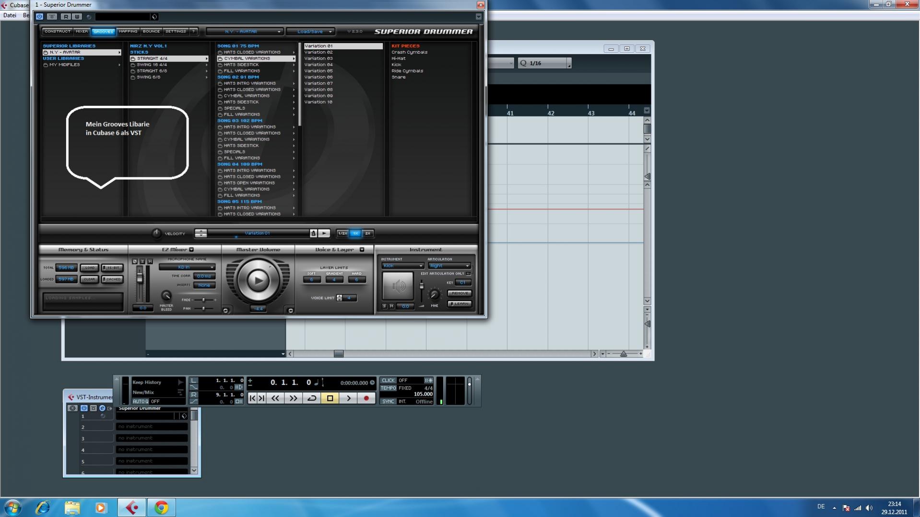Click the Stop button in transport
Viewport: 920px width, 517px height.
330,398
